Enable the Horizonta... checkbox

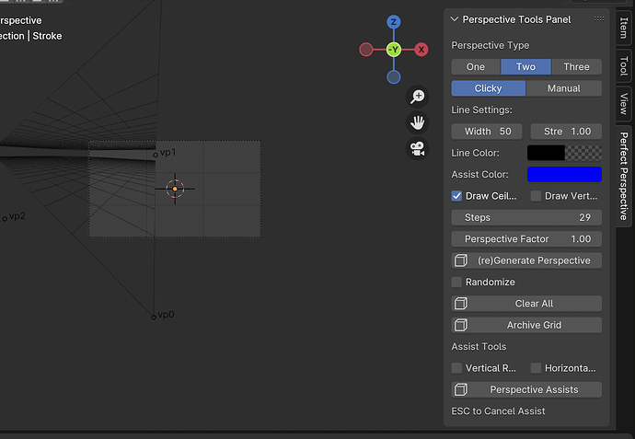(536, 368)
